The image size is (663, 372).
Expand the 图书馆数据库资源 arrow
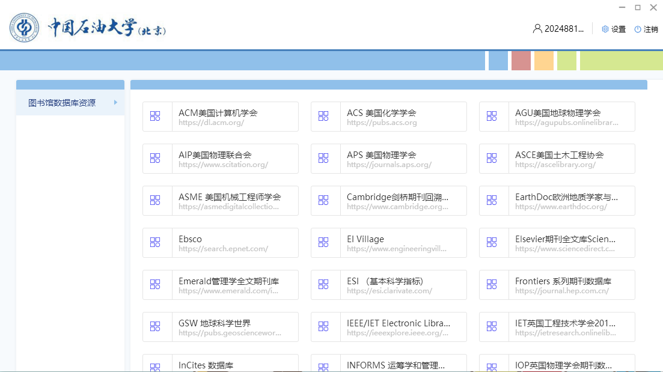click(115, 103)
